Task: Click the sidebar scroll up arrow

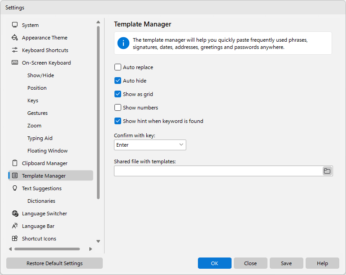Action: [98, 22]
